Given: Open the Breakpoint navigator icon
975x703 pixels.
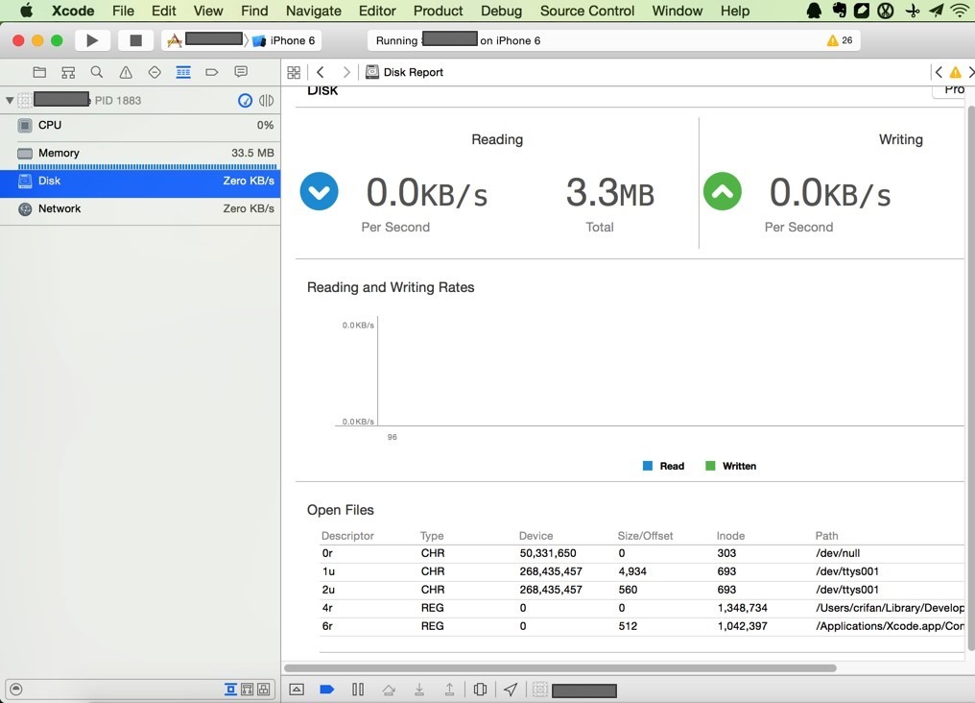Looking at the screenshot, I should [x=211, y=72].
